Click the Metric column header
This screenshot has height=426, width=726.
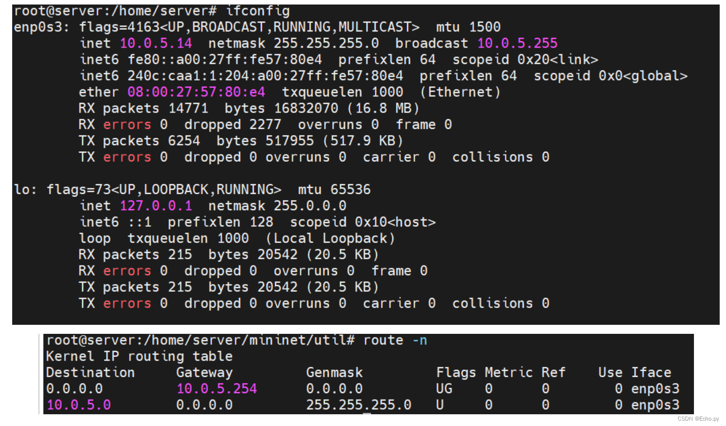pyautogui.click(x=509, y=373)
